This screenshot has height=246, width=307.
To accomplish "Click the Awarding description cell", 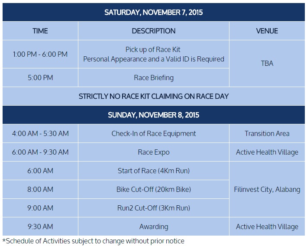I will [x=153, y=227].
